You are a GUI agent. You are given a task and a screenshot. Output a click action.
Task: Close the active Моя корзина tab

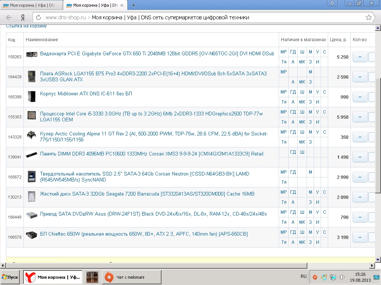tap(122, 5)
